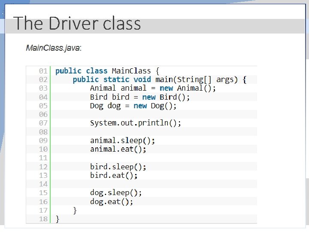The height and width of the screenshot is (232, 309).
Task: Click line number 12 in the gutter
Action: tap(43, 167)
